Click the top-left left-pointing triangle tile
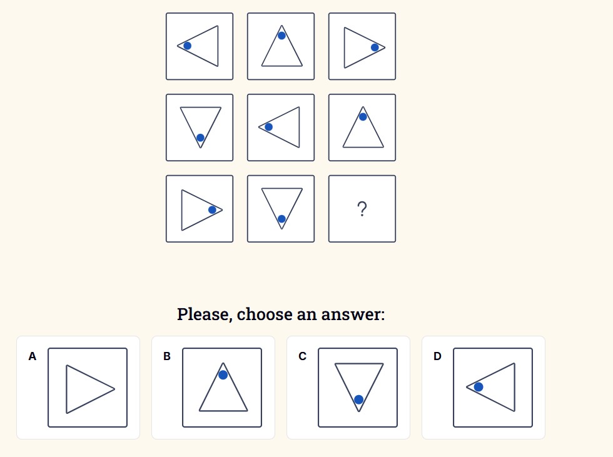Image resolution: width=613 pixels, height=457 pixels. click(x=199, y=46)
